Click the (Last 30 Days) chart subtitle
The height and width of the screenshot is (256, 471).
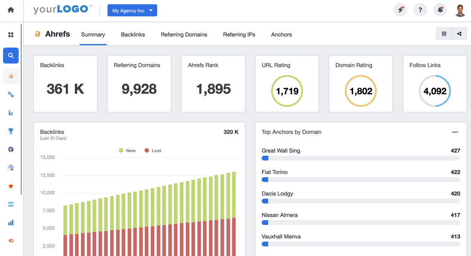pyautogui.click(x=53, y=138)
